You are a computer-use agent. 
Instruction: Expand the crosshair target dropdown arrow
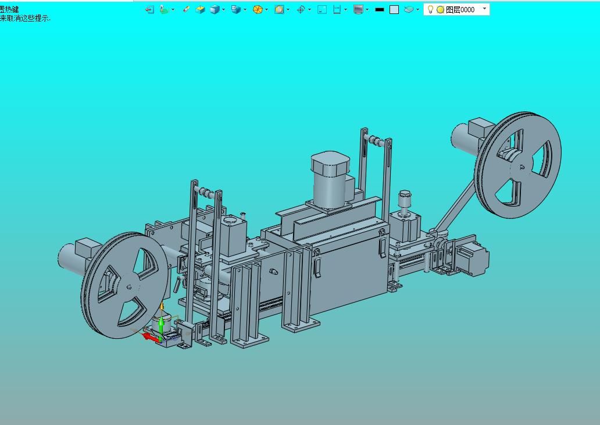tap(309, 9)
